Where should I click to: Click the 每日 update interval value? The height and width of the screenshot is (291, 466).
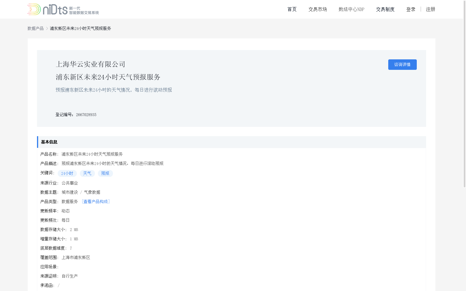66,220
